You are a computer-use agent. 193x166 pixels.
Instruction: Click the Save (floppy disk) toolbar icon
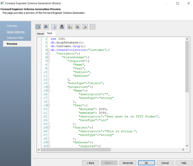(38, 27)
